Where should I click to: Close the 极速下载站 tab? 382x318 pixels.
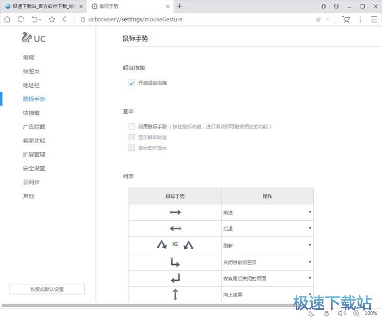(x=81, y=6)
